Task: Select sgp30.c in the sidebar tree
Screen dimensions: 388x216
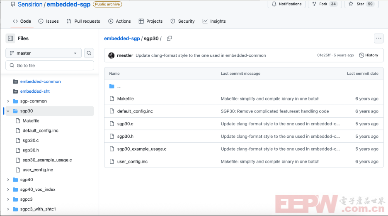Action: click(x=31, y=140)
